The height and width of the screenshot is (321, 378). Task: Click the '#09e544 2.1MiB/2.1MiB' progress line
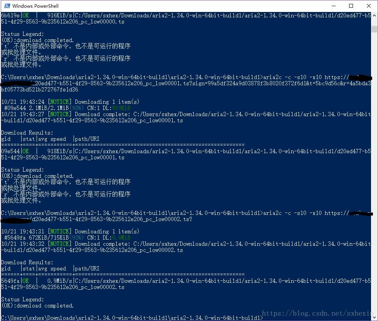[67, 108]
